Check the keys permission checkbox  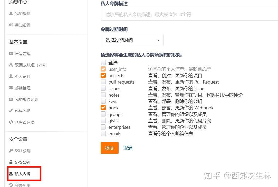click(103, 101)
